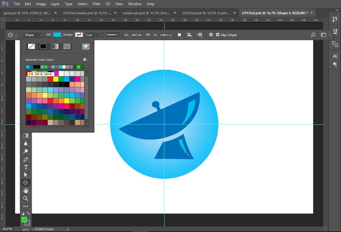Open the Window menu
Image resolution: width=341 pixels, height=232 pixels.
(135, 4)
